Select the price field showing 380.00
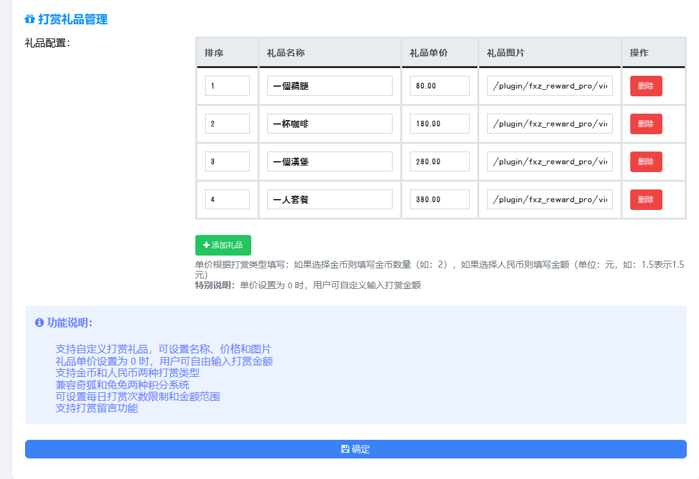The image size is (699, 479). (439, 200)
